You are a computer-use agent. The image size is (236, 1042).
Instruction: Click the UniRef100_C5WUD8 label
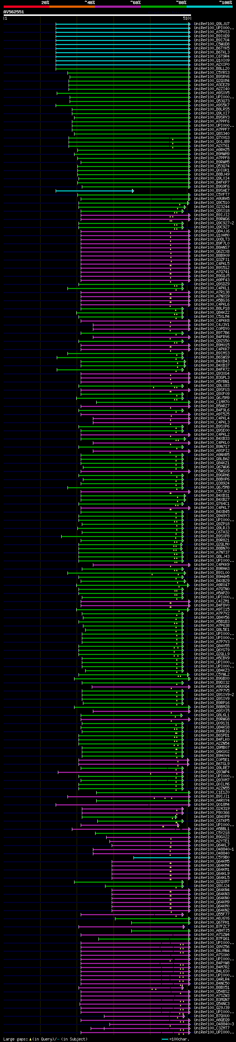[x=212, y=44]
